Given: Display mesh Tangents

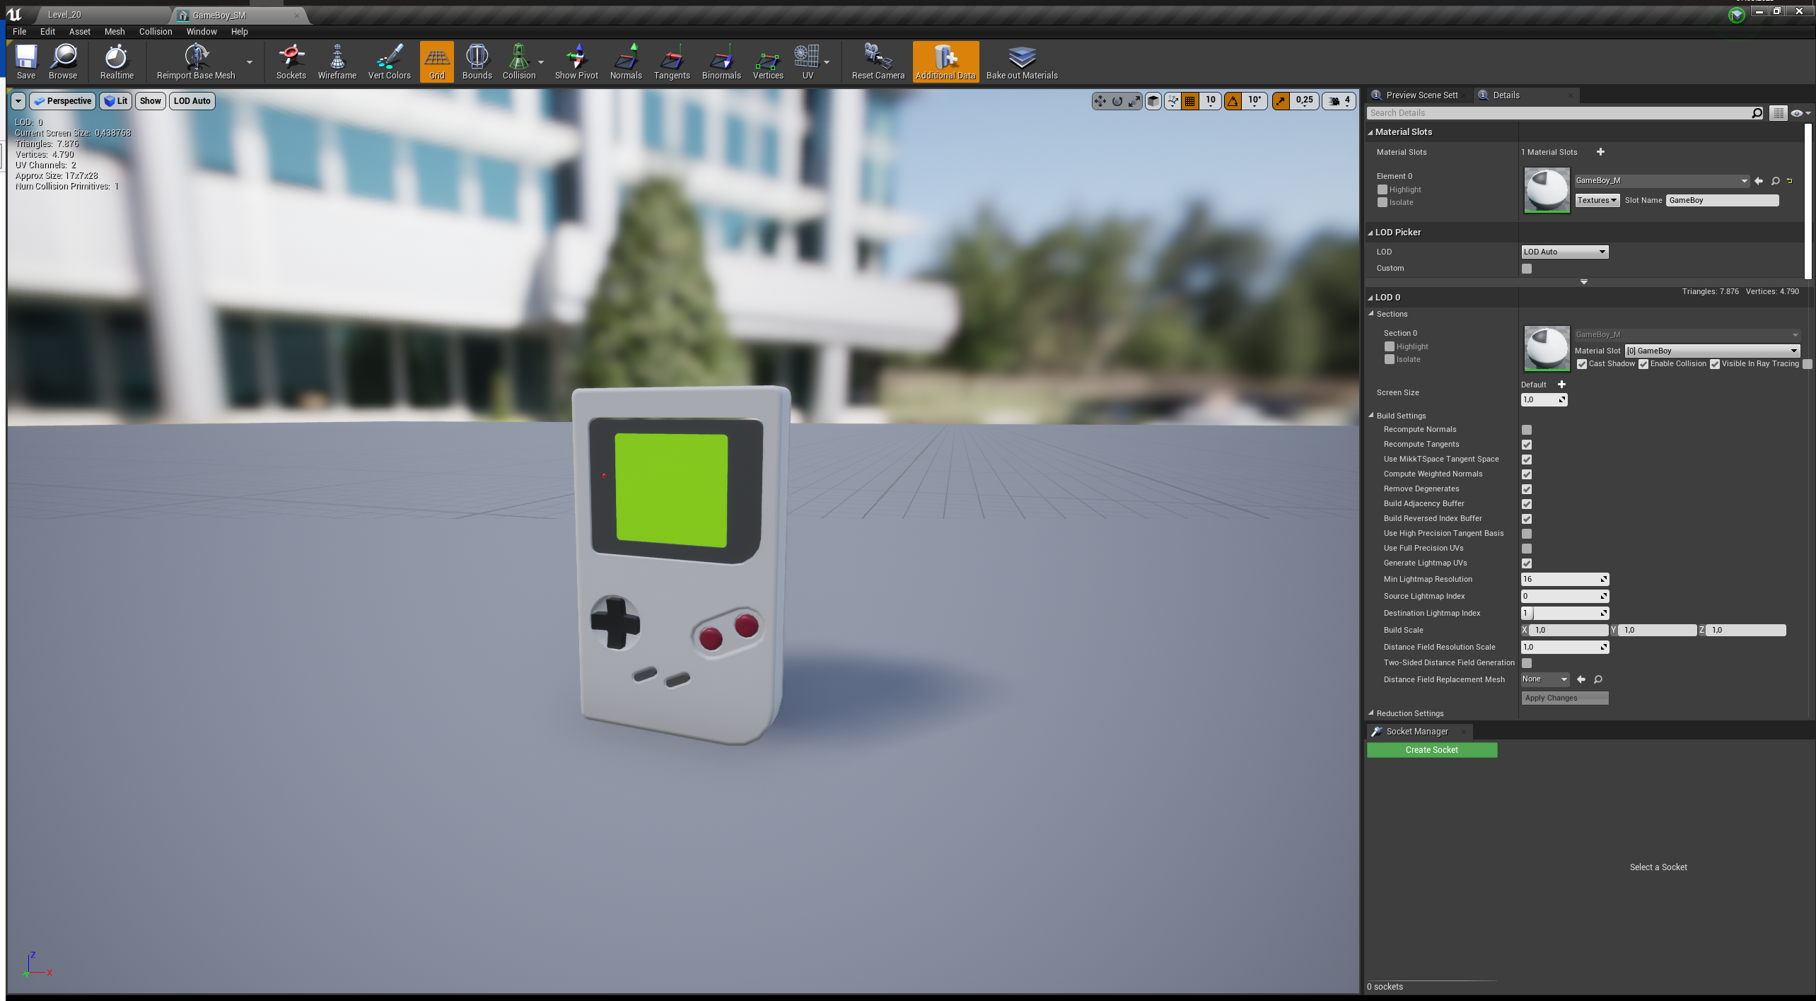Looking at the screenshot, I should point(672,62).
